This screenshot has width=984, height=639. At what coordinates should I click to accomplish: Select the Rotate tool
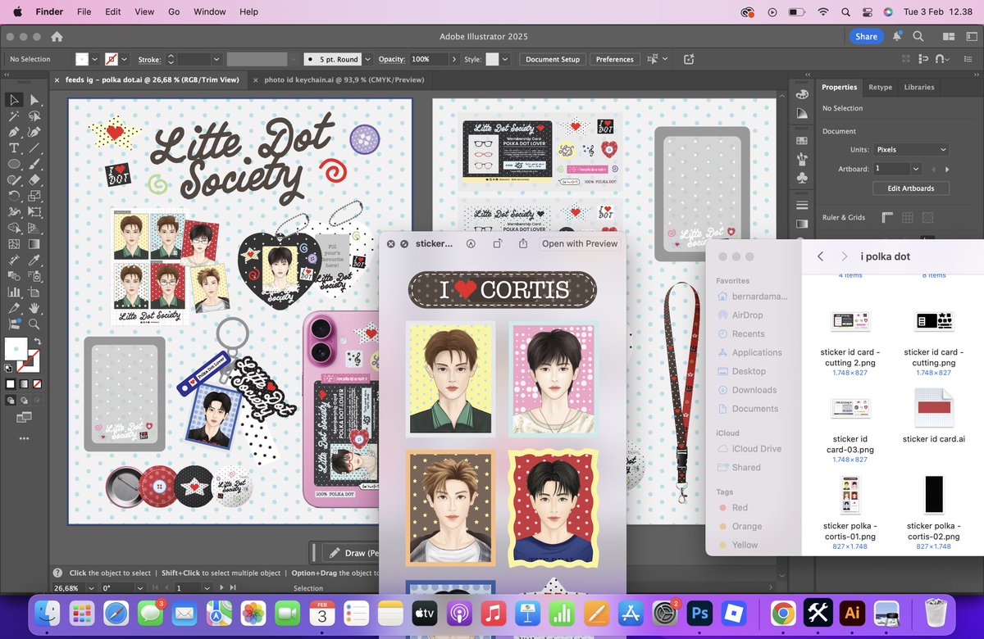click(x=14, y=196)
